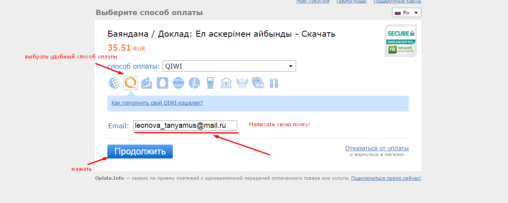Select the payment terminal kiosk icon
This screenshot has width=508, height=203.
pos(210,83)
